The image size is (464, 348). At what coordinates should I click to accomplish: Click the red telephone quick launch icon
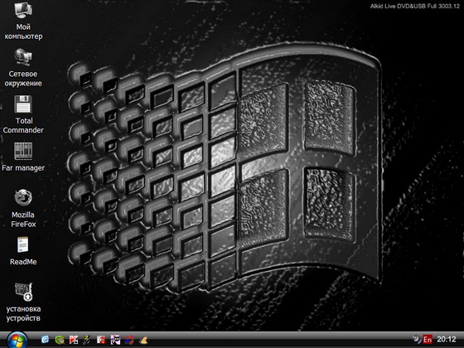pos(101,340)
